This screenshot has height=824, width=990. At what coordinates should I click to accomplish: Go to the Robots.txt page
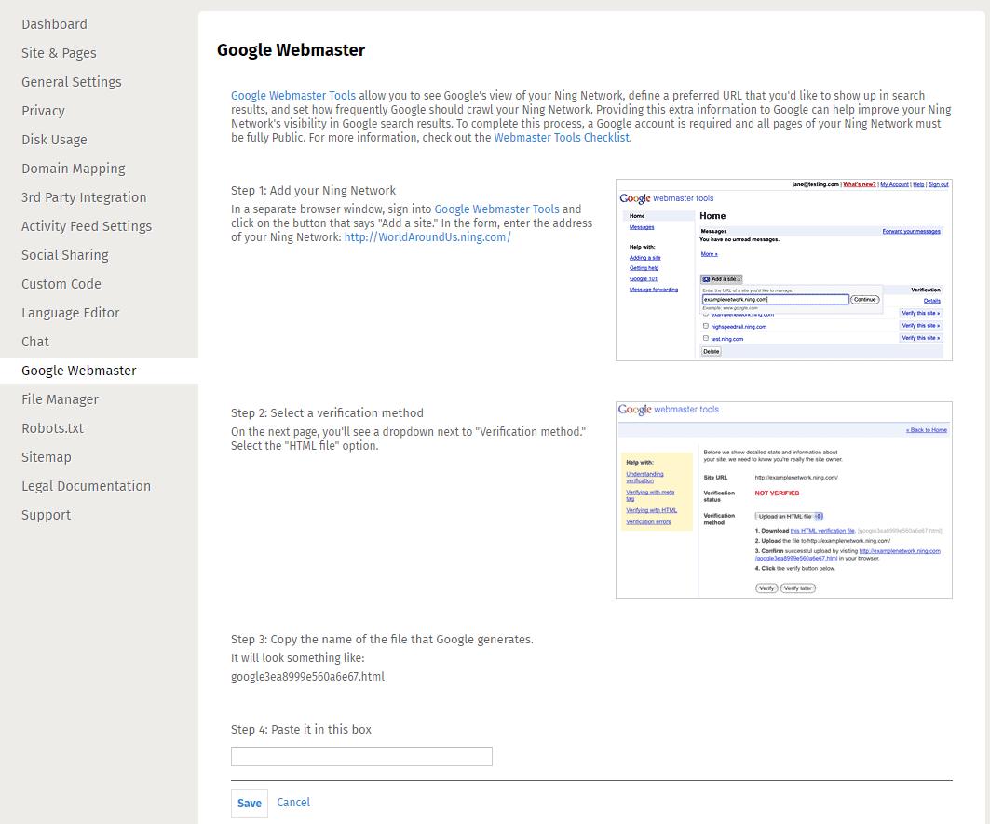coord(52,428)
